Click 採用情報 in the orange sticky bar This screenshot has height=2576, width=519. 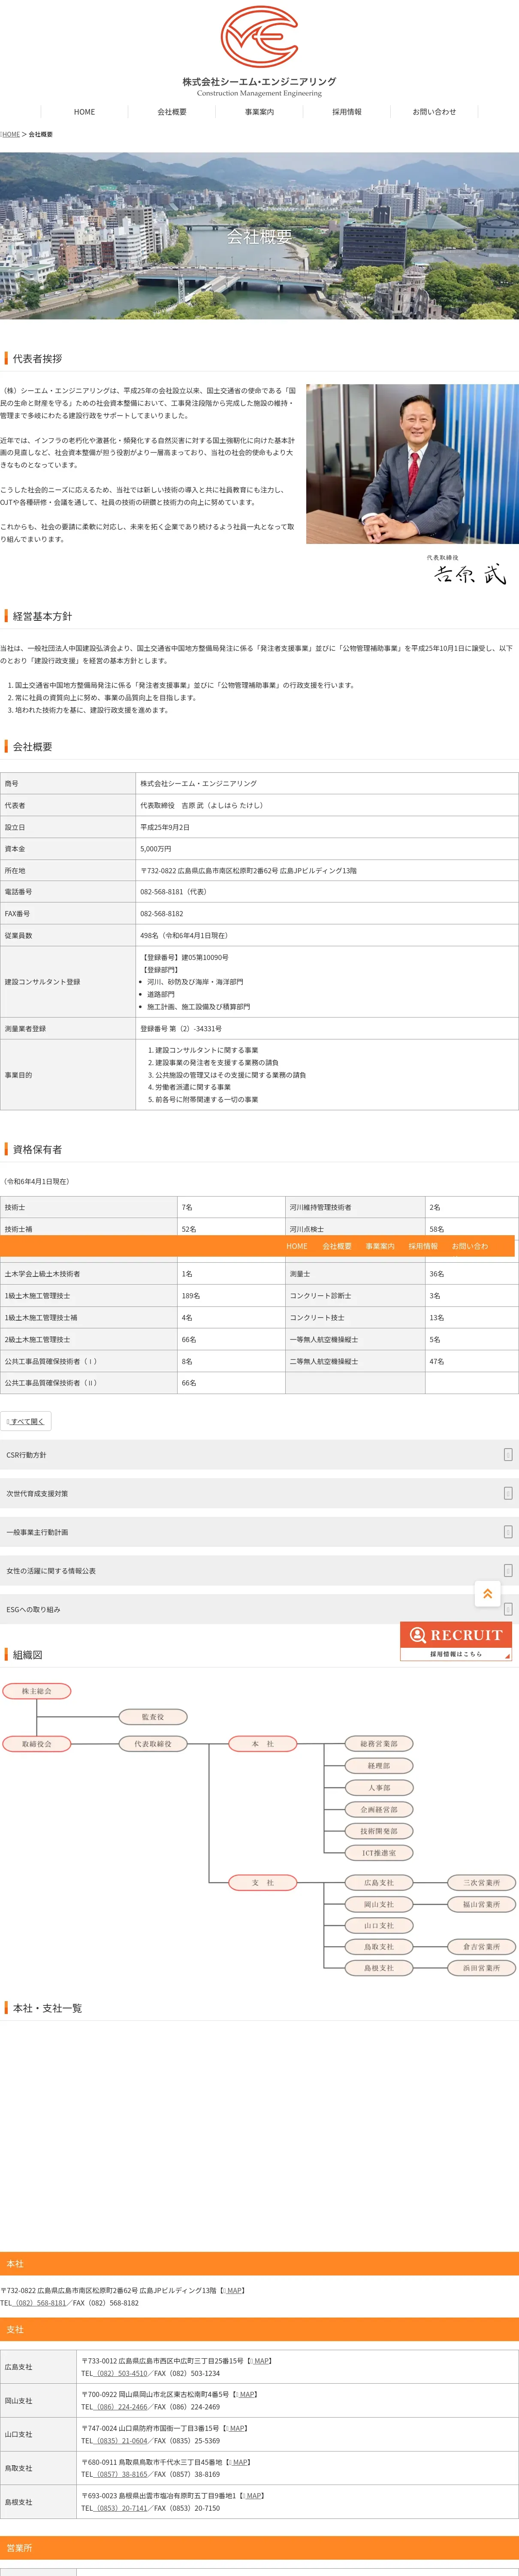[x=423, y=1246]
